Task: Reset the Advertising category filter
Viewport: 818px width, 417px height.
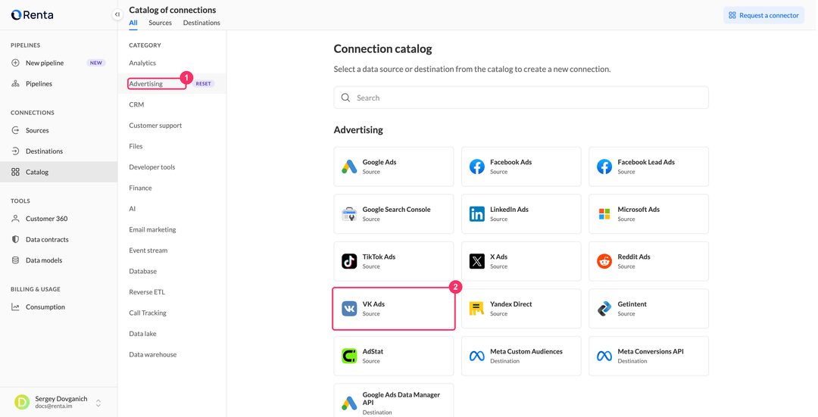Action: [x=204, y=83]
